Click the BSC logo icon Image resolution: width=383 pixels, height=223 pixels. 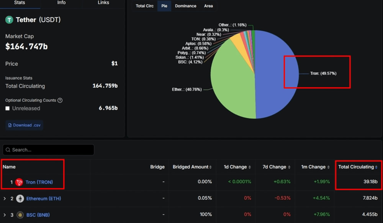(x=20, y=215)
